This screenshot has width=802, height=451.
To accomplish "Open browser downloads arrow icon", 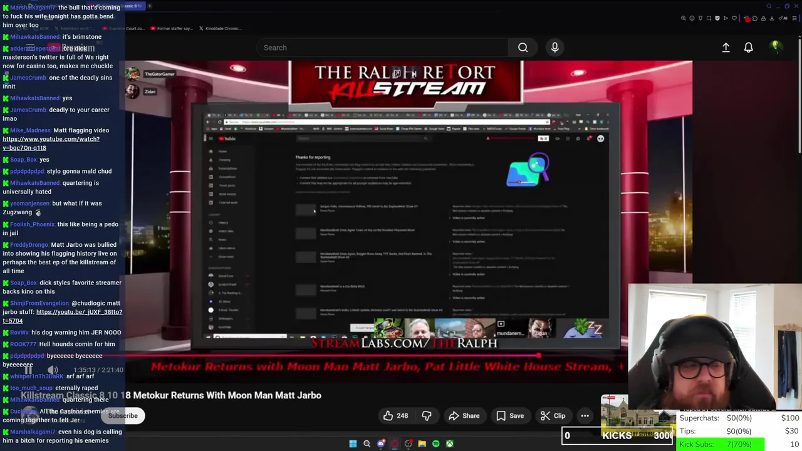I will coord(772,18).
